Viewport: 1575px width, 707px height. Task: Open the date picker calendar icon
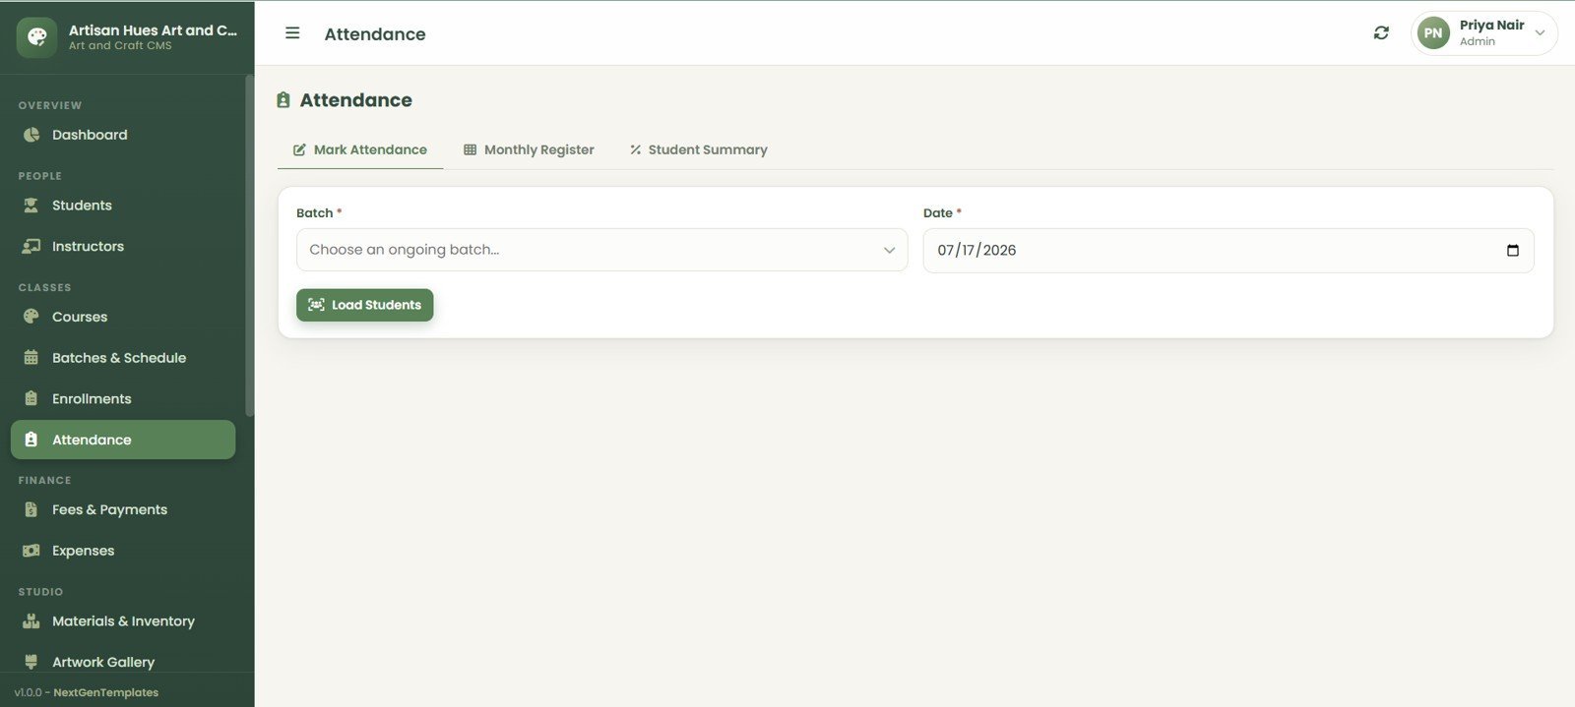click(x=1513, y=251)
